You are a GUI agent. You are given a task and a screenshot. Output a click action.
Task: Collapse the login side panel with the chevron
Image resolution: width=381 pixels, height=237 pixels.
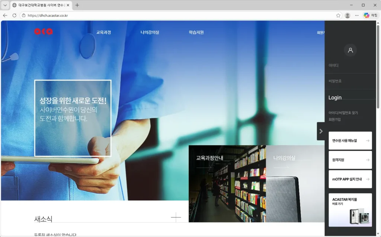[x=321, y=131]
